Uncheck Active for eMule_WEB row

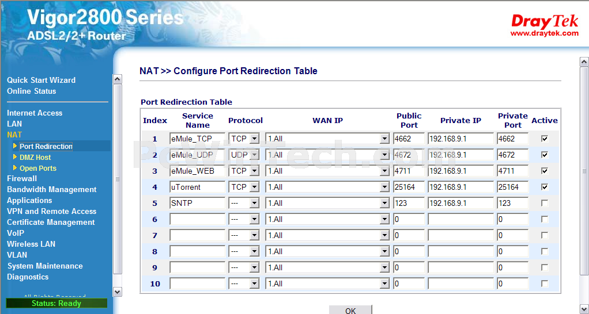pos(544,171)
